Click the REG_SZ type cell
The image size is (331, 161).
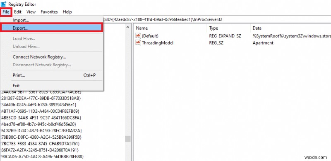pyautogui.click(x=216, y=43)
